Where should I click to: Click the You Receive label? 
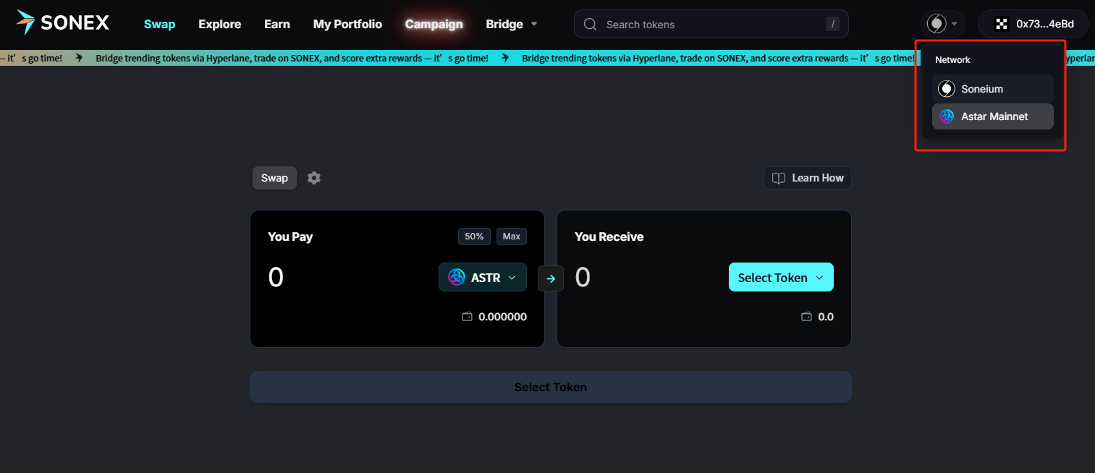click(x=609, y=236)
